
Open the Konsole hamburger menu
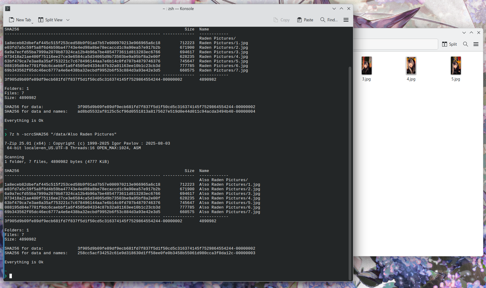coord(346,20)
